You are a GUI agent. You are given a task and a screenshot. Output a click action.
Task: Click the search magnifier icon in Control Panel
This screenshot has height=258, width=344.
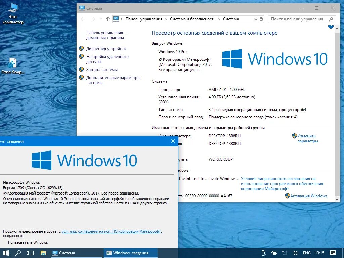[x=331, y=19]
